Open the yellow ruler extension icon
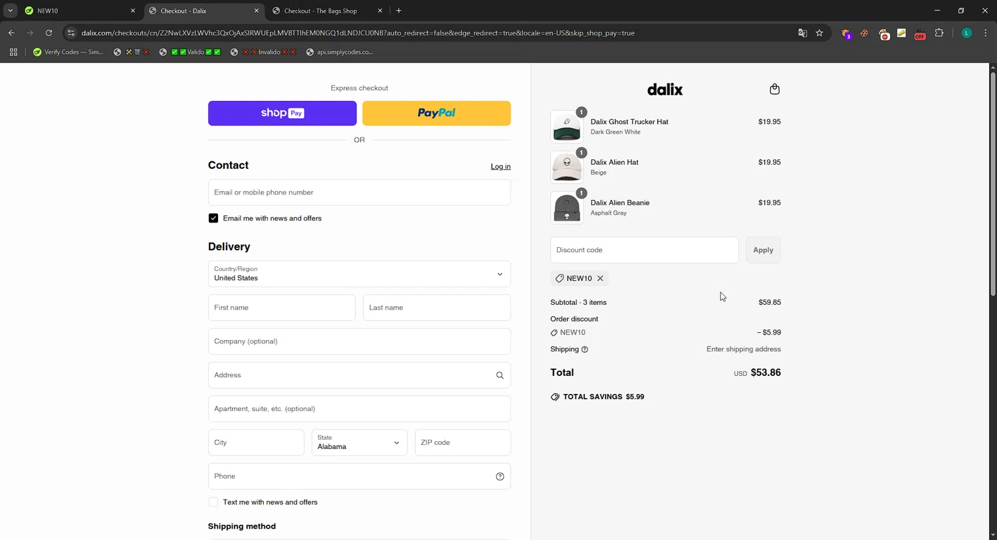Viewport: 997px width, 540px height. [901, 33]
